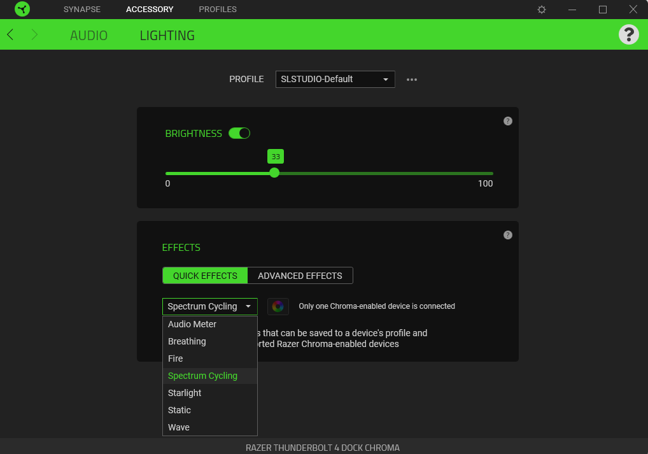Go forward with the right arrow
Viewport: 648px width, 454px height.
pyautogui.click(x=34, y=35)
